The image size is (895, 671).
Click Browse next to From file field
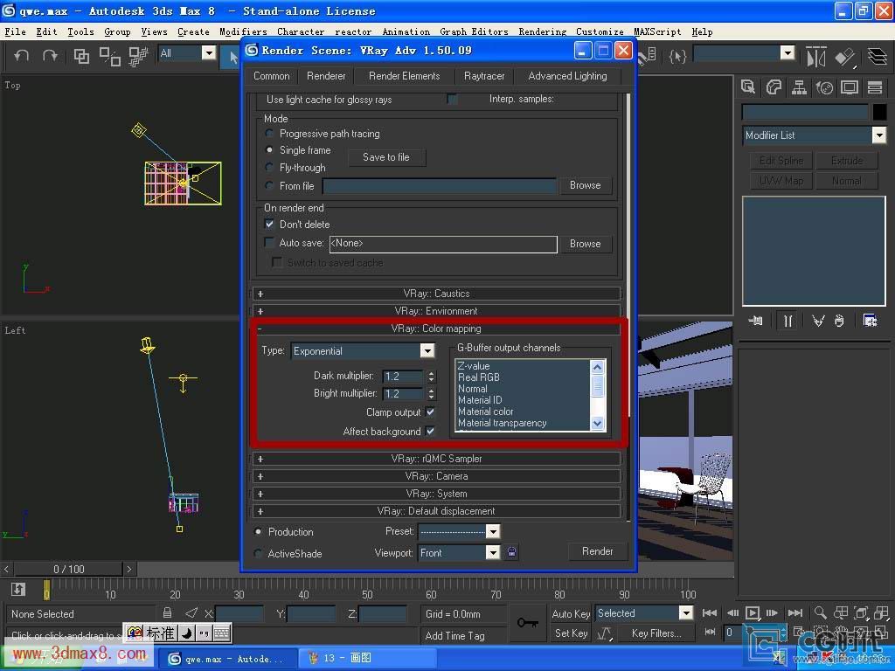tap(585, 185)
